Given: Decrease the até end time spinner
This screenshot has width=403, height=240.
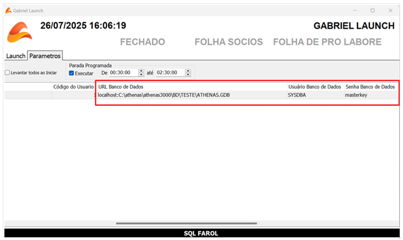Looking at the screenshot, I should pos(188,74).
